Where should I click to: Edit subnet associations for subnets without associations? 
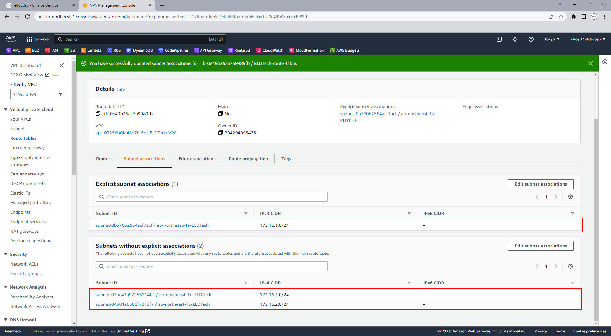[541, 246]
